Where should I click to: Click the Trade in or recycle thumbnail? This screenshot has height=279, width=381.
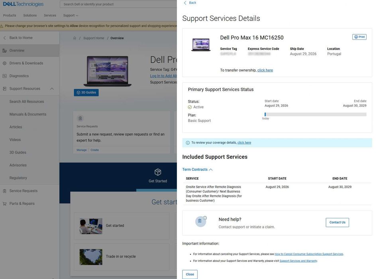[91, 257]
